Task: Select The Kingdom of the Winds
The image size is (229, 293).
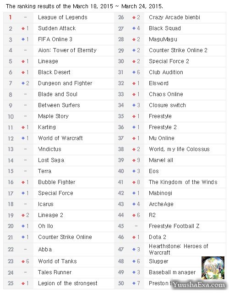Action: click(183, 182)
